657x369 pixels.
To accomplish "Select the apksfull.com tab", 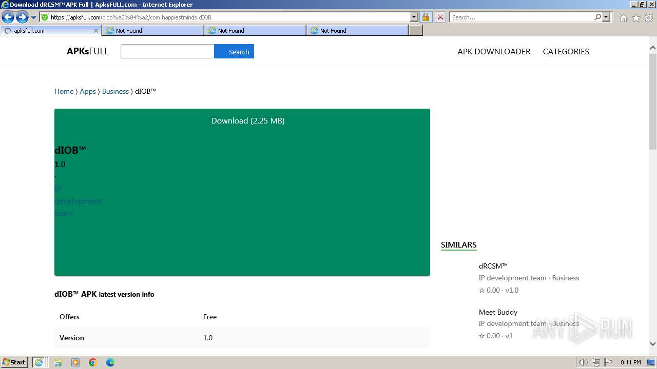I will click(50, 31).
